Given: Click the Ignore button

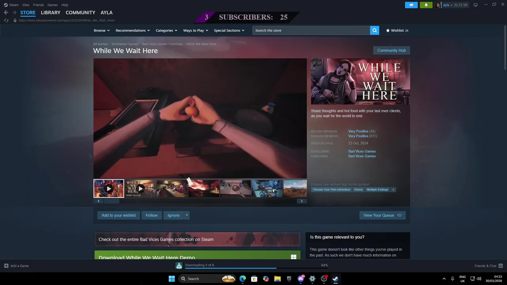Looking at the screenshot, I should [173, 215].
